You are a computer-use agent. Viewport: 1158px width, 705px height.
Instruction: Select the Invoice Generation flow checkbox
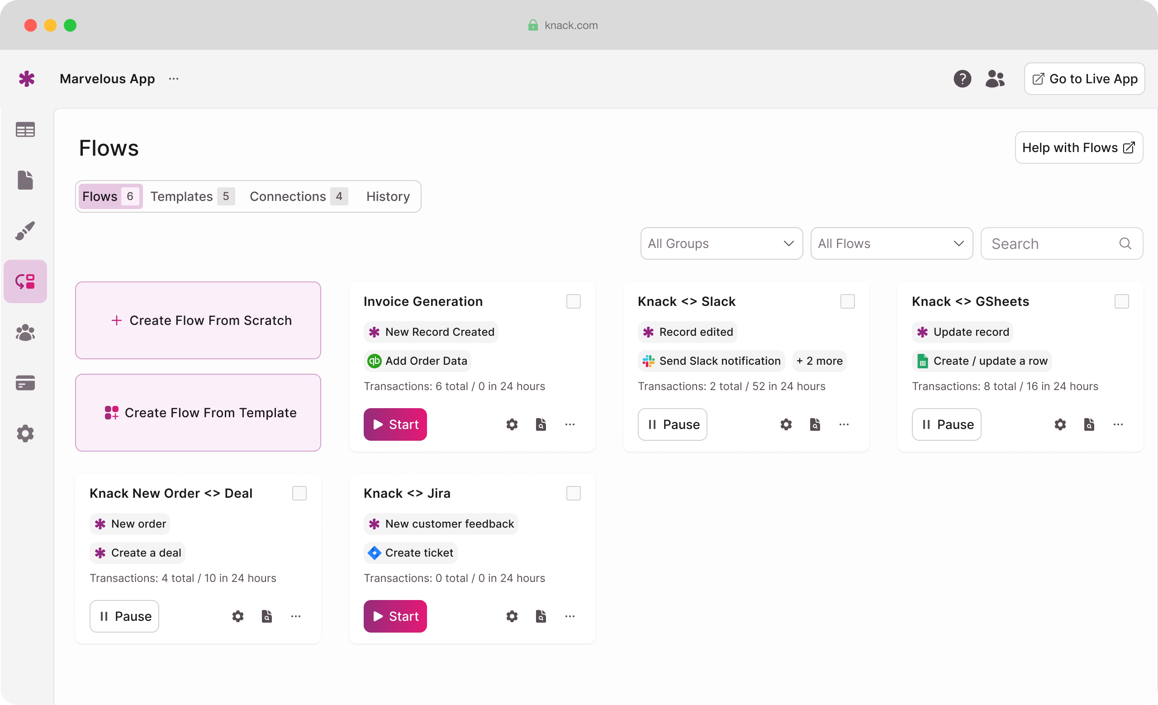(574, 301)
